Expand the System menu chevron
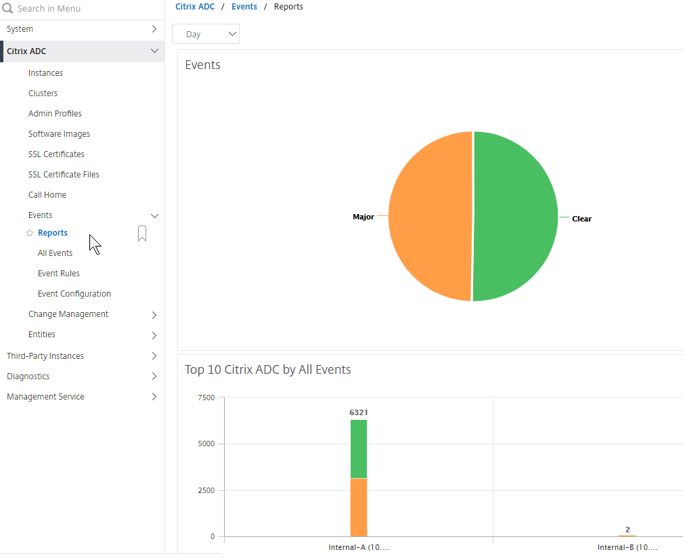Screen dimensions: 683x558 coord(154,28)
